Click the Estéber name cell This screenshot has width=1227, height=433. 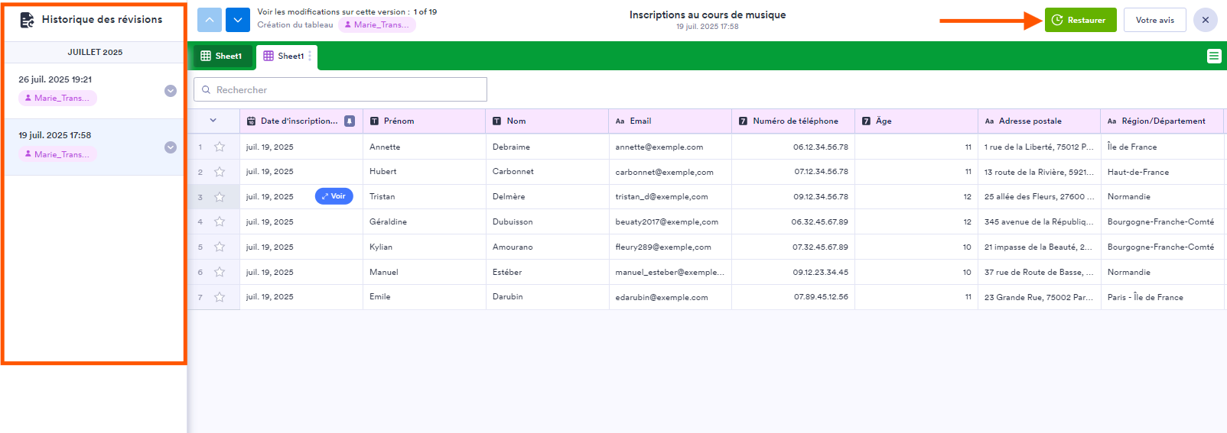click(548, 272)
